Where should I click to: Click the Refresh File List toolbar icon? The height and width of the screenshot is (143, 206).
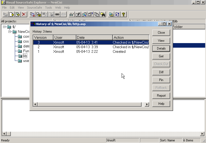tap(117, 14)
